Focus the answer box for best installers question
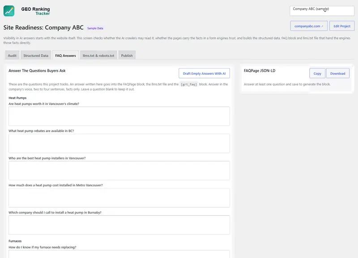The image size is (358, 258). [x=119, y=171]
